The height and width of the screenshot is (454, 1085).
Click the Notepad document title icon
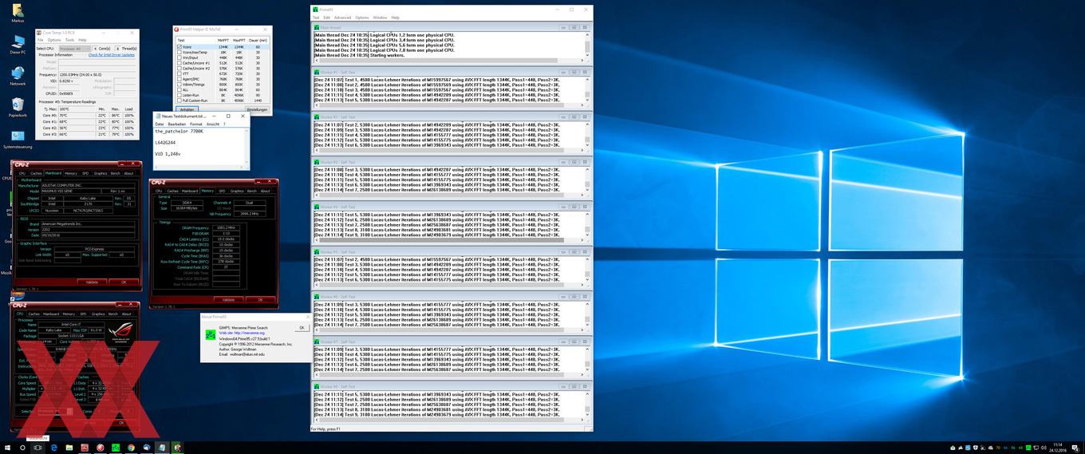pos(157,116)
